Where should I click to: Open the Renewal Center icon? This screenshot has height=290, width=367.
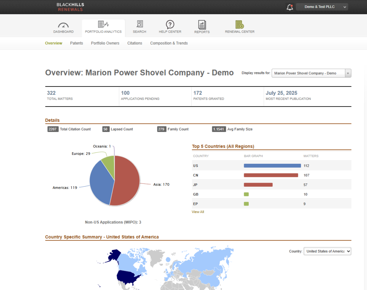tap(239, 24)
